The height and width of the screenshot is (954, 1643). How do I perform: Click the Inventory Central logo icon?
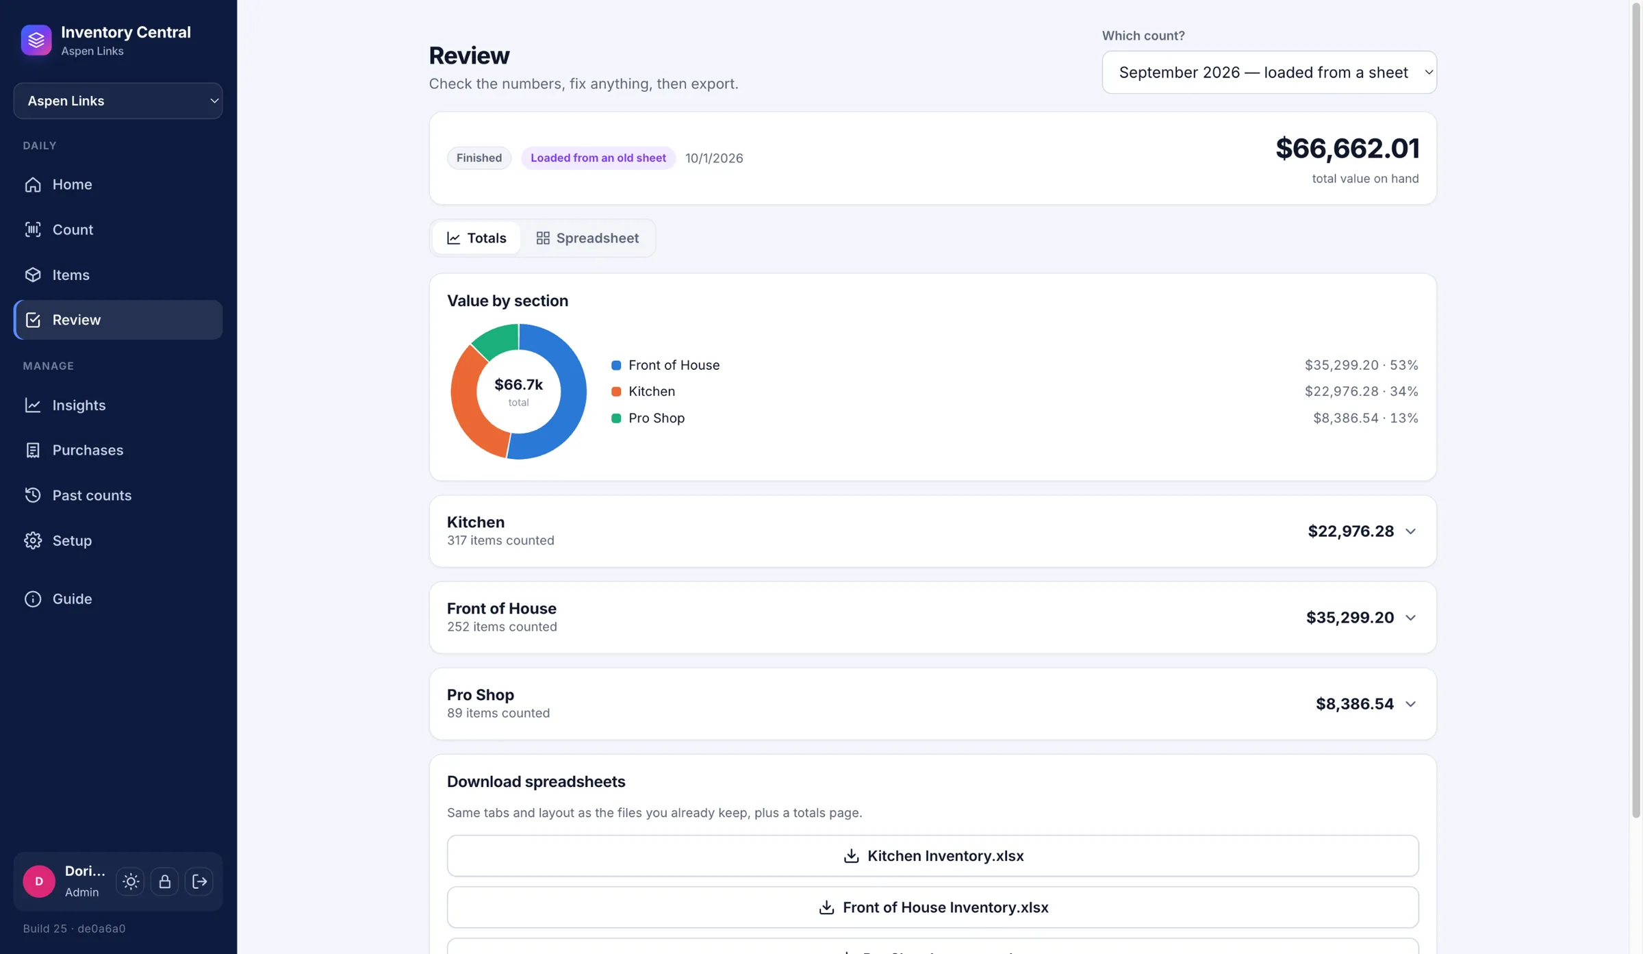[x=36, y=40]
